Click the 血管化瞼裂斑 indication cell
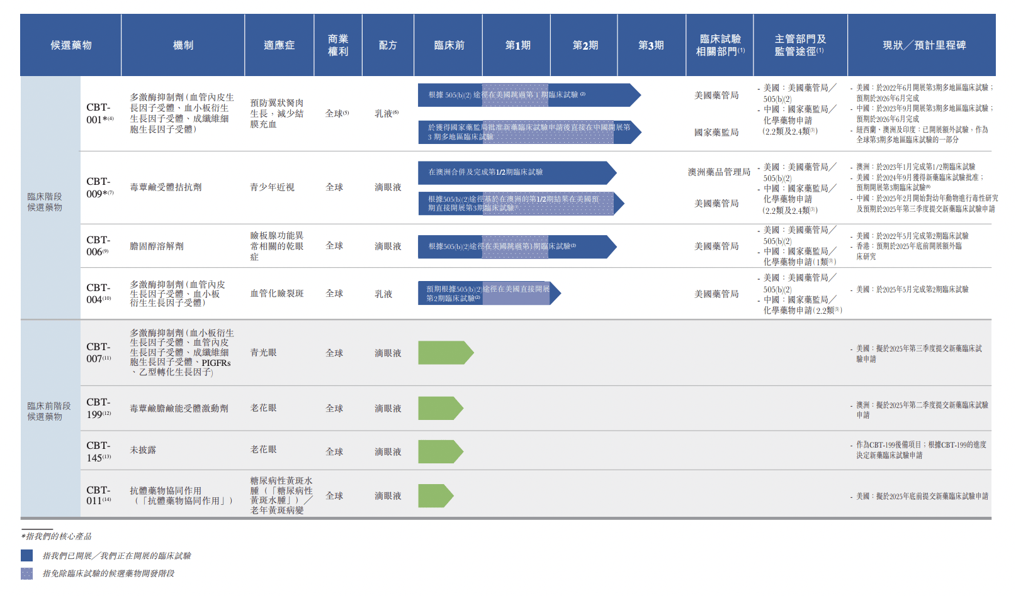 (277, 294)
